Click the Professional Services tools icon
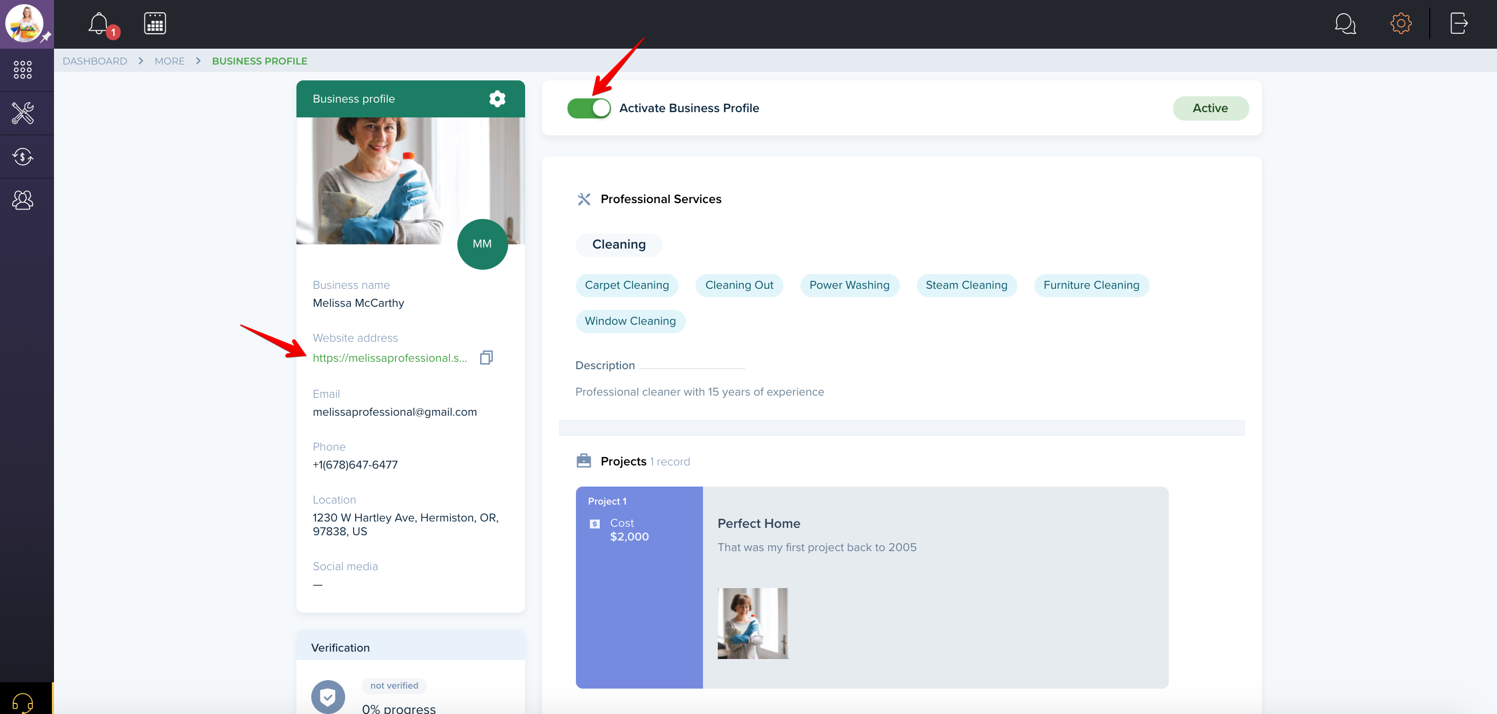Viewport: 1497px width, 714px height. [x=583, y=199]
